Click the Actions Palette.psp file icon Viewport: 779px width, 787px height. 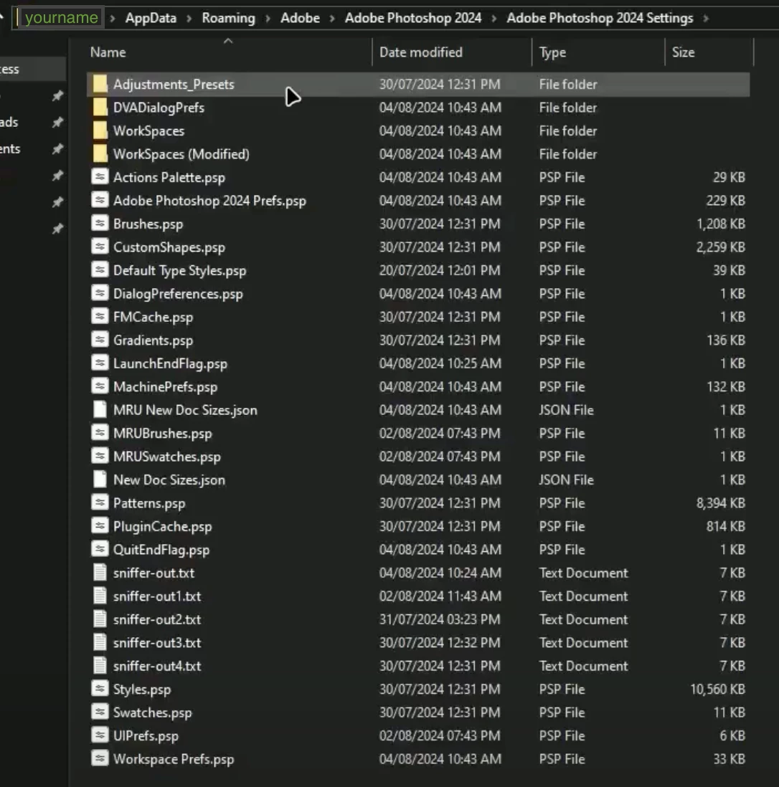(x=100, y=176)
